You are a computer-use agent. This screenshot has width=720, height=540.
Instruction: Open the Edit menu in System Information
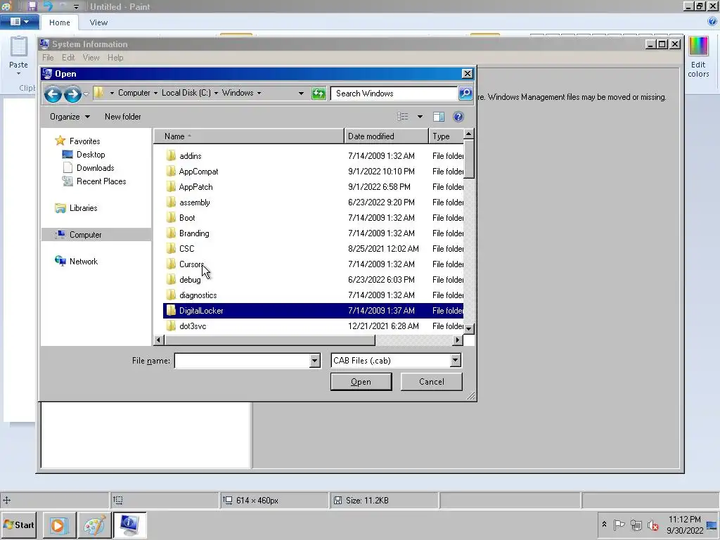click(68, 58)
